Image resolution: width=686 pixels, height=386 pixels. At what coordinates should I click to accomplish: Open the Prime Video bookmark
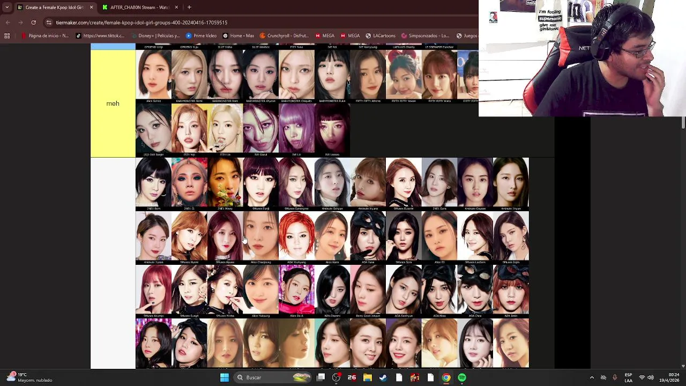coord(201,36)
